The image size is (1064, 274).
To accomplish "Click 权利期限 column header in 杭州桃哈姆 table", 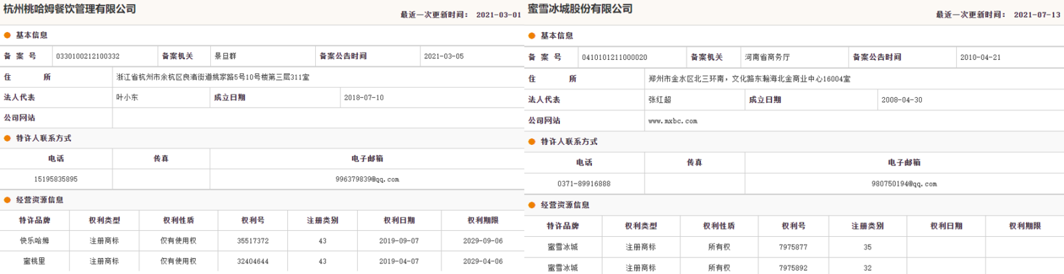I will tap(483, 220).
